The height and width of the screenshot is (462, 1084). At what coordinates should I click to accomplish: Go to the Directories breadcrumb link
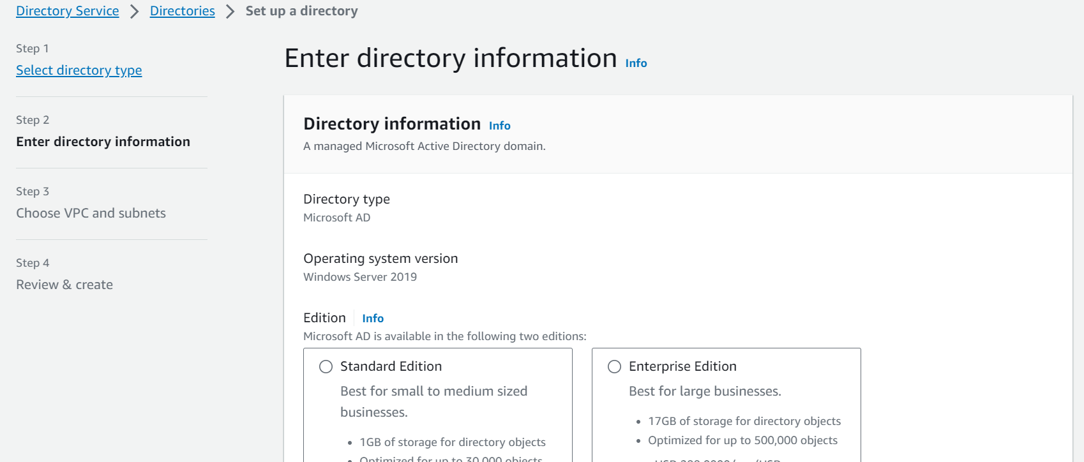[x=183, y=11]
